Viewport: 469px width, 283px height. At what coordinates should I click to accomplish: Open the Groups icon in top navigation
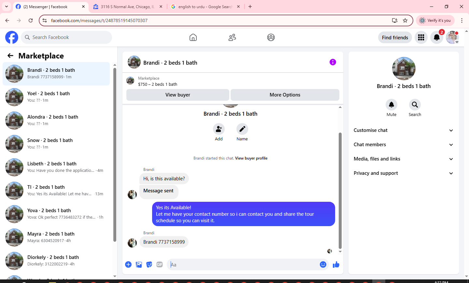271,37
